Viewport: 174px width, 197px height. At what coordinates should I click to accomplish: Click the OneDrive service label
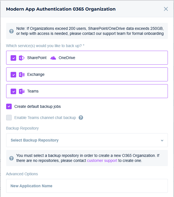pos(67,58)
